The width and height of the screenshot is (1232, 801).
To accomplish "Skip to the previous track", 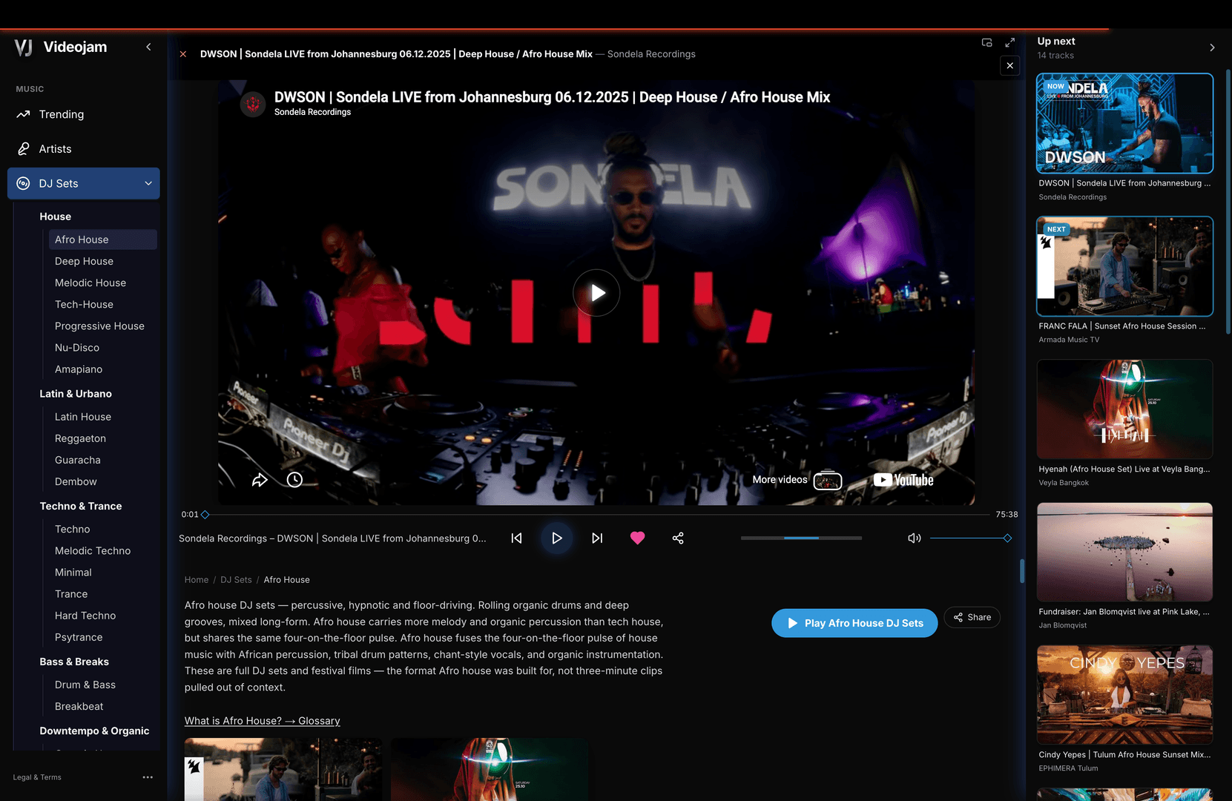I will click(516, 538).
